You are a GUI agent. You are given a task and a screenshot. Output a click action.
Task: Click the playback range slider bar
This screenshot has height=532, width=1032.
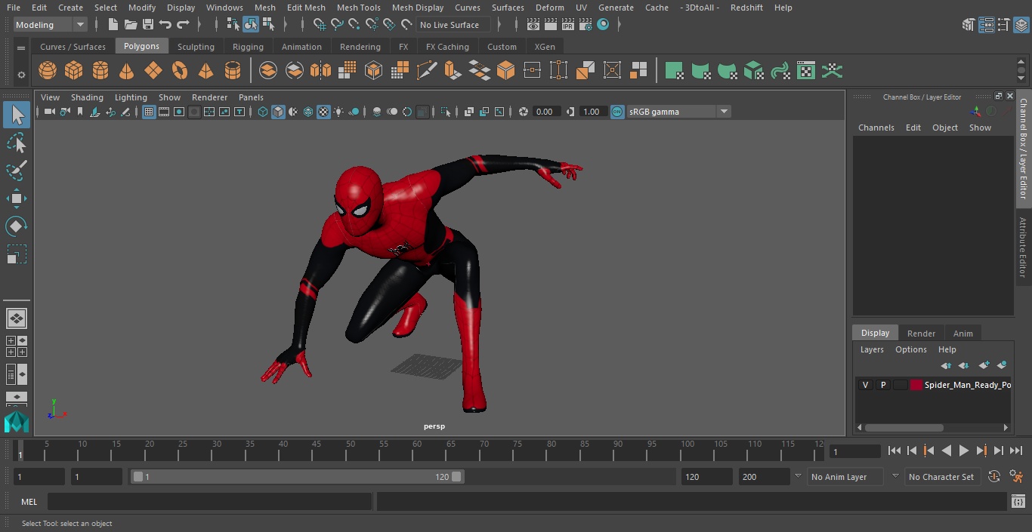[297, 477]
